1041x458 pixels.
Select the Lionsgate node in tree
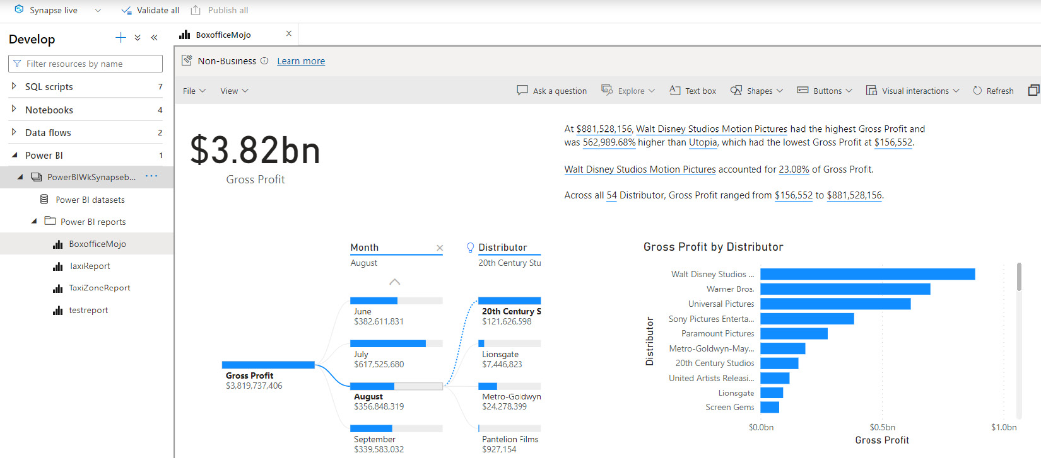[x=509, y=354]
